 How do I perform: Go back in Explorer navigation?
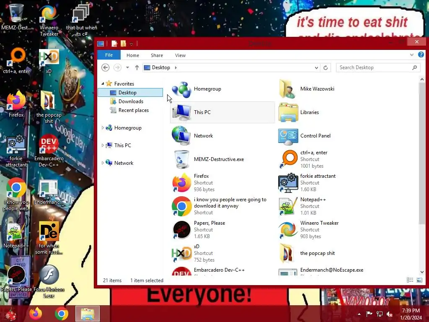[x=105, y=68]
